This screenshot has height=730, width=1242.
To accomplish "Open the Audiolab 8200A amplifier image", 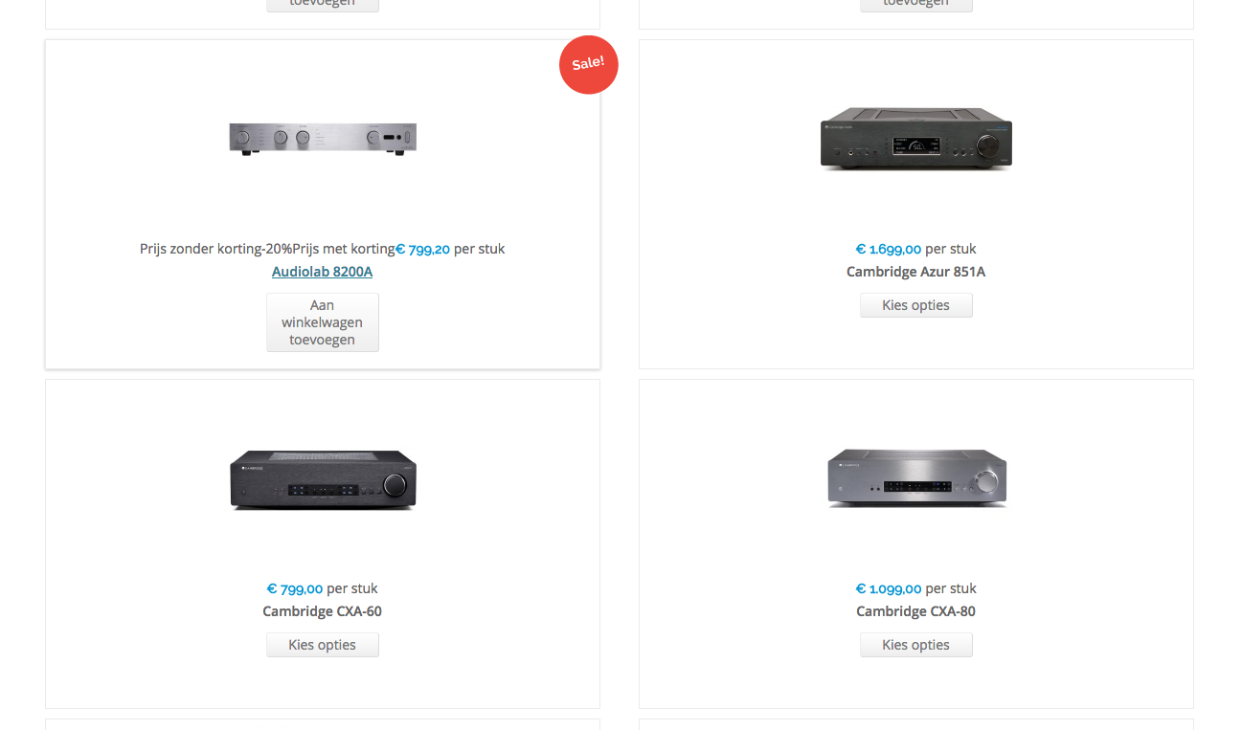I will click(323, 139).
